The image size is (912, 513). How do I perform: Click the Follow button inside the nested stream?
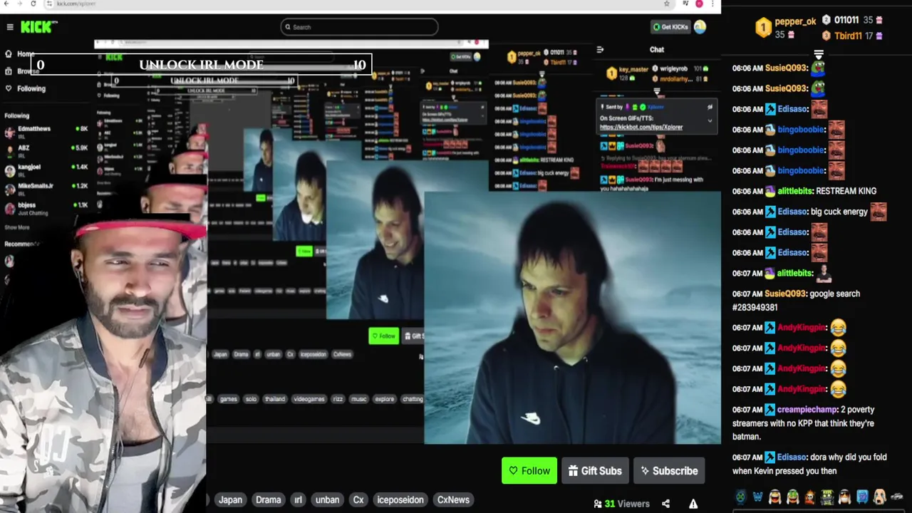tap(383, 336)
